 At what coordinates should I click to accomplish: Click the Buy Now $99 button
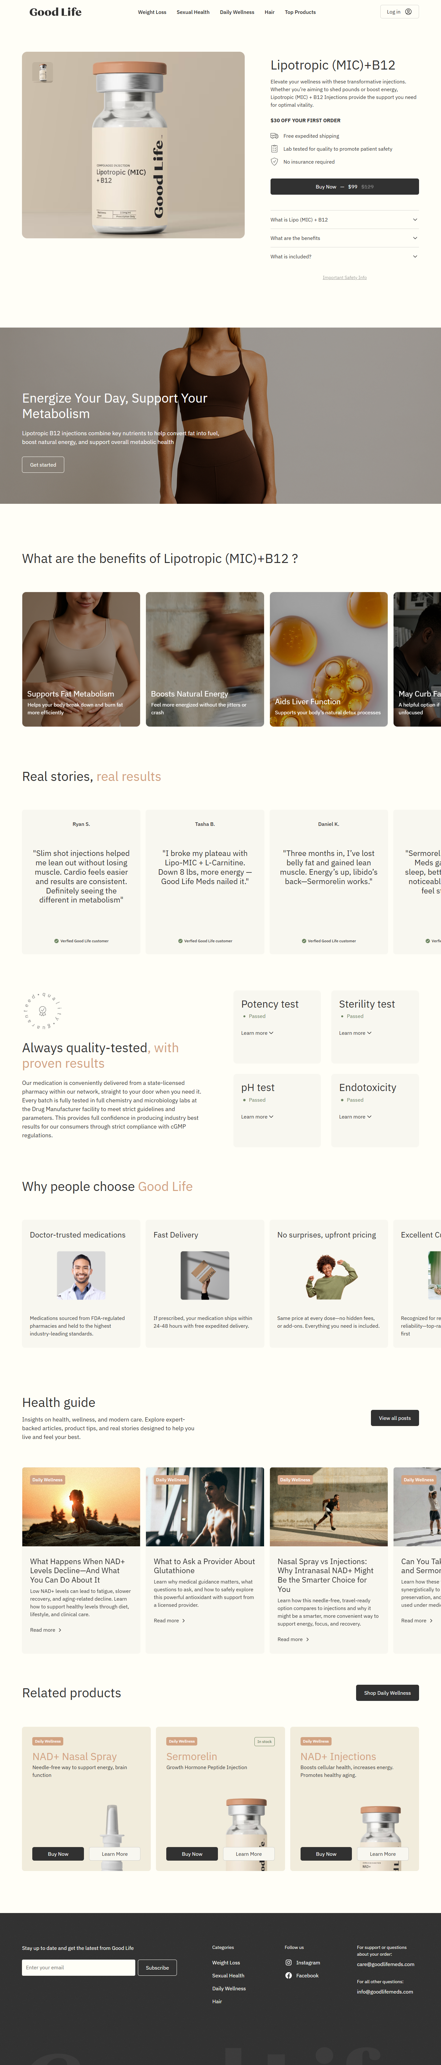point(344,187)
